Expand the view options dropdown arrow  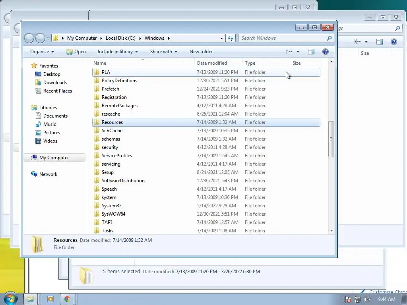298,52
